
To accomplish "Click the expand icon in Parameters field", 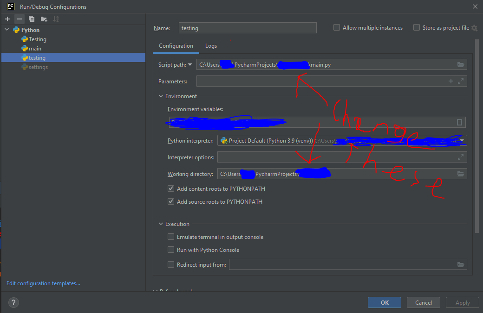I will click(460, 81).
